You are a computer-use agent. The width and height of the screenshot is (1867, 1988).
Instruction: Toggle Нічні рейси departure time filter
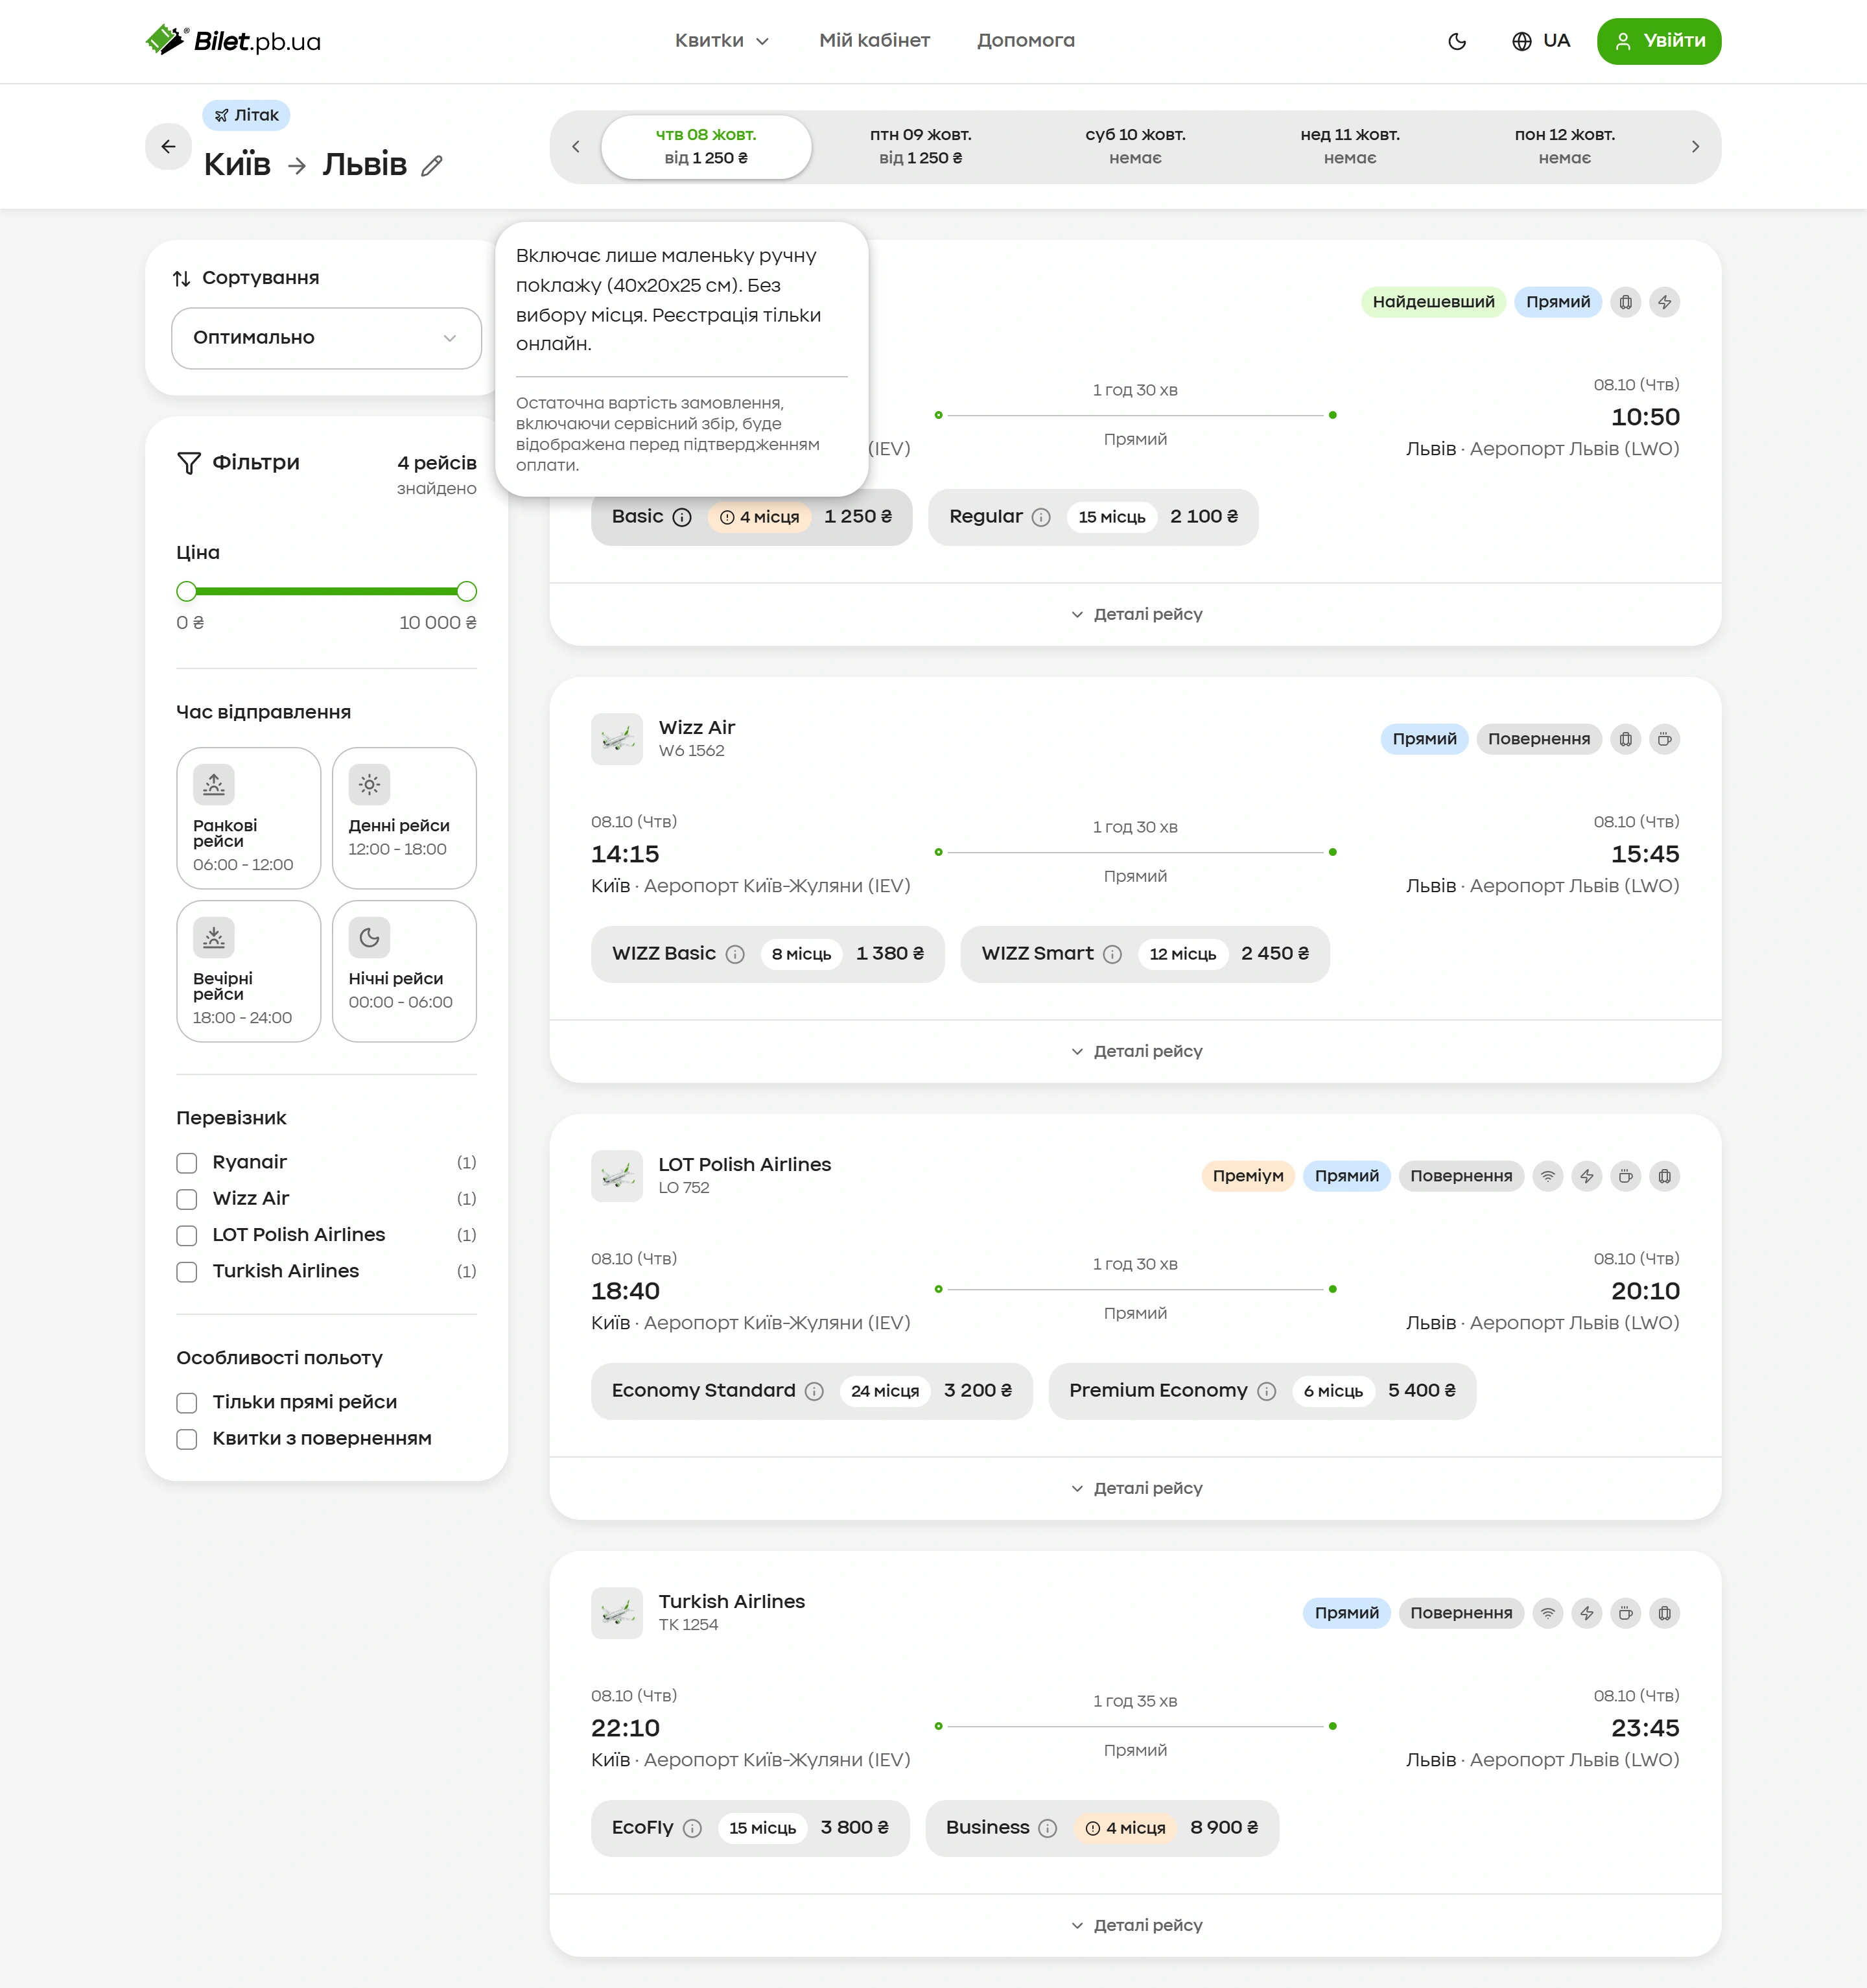click(404, 971)
